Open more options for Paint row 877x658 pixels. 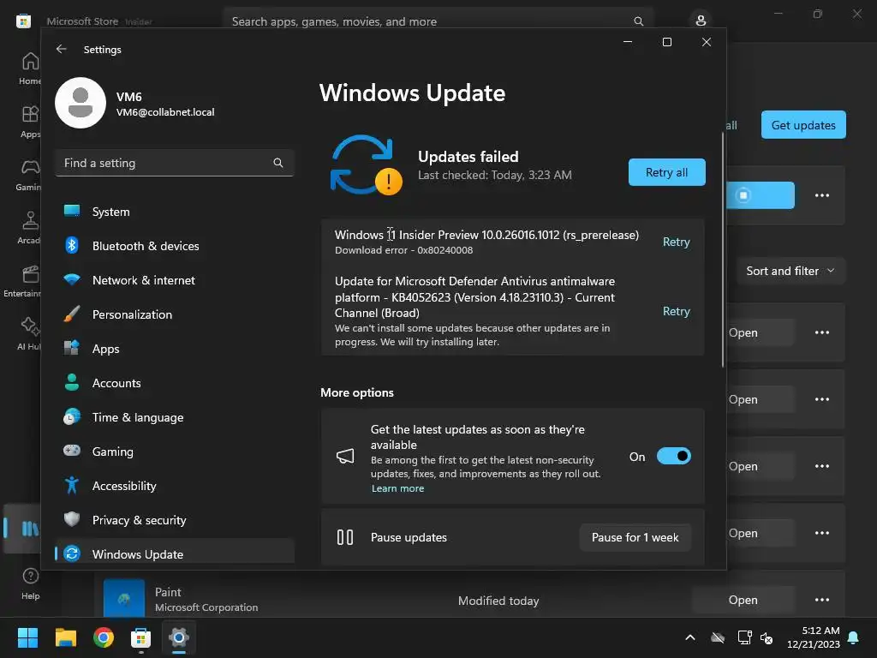[x=821, y=600]
